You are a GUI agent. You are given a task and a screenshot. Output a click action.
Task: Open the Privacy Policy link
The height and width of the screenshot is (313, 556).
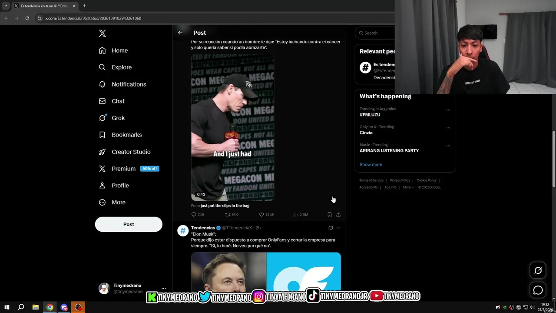400,180
